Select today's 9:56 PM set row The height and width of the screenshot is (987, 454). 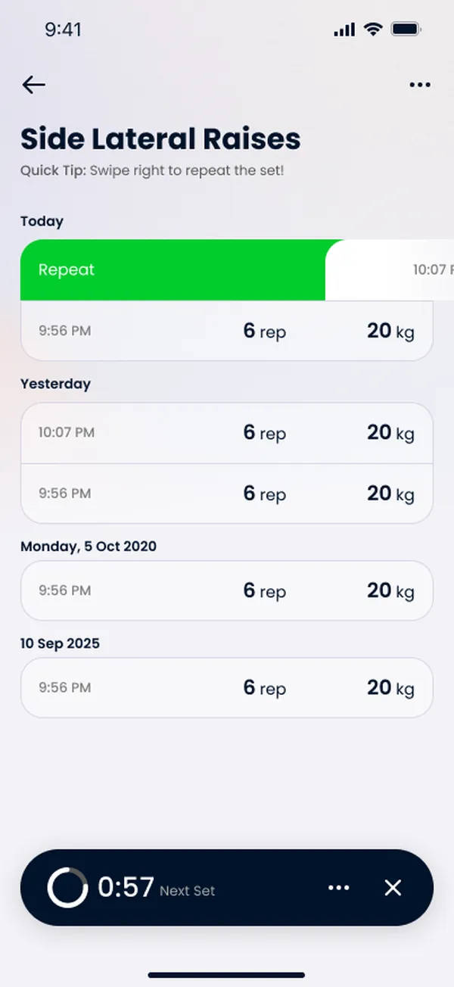click(x=227, y=331)
